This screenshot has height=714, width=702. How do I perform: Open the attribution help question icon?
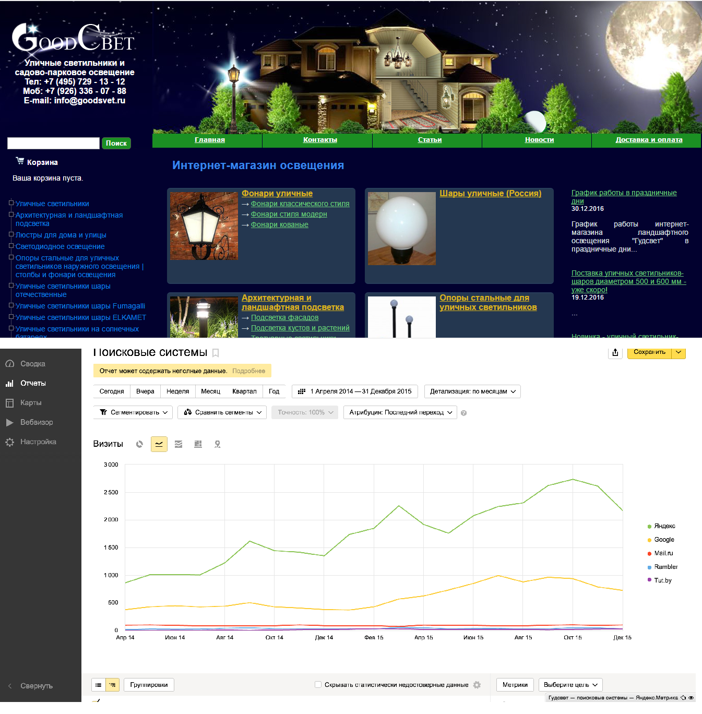click(x=464, y=413)
